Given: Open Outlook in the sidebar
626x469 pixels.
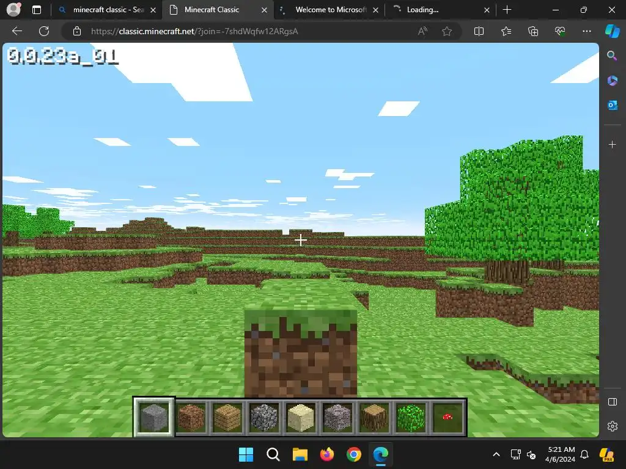Looking at the screenshot, I should coord(612,105).
